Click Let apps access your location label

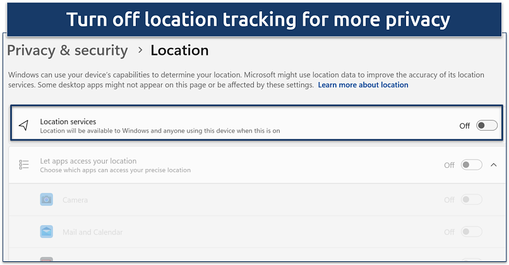click(x=88, y=161)
